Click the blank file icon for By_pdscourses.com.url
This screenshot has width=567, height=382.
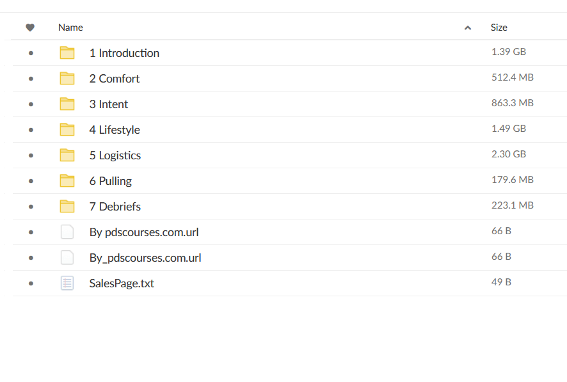[x=67, y=258]
